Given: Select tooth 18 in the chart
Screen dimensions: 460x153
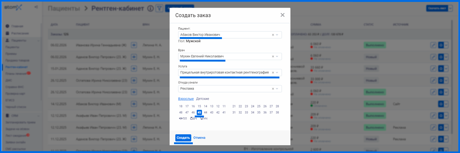Looking at the screenshot, I should (181, 106).
